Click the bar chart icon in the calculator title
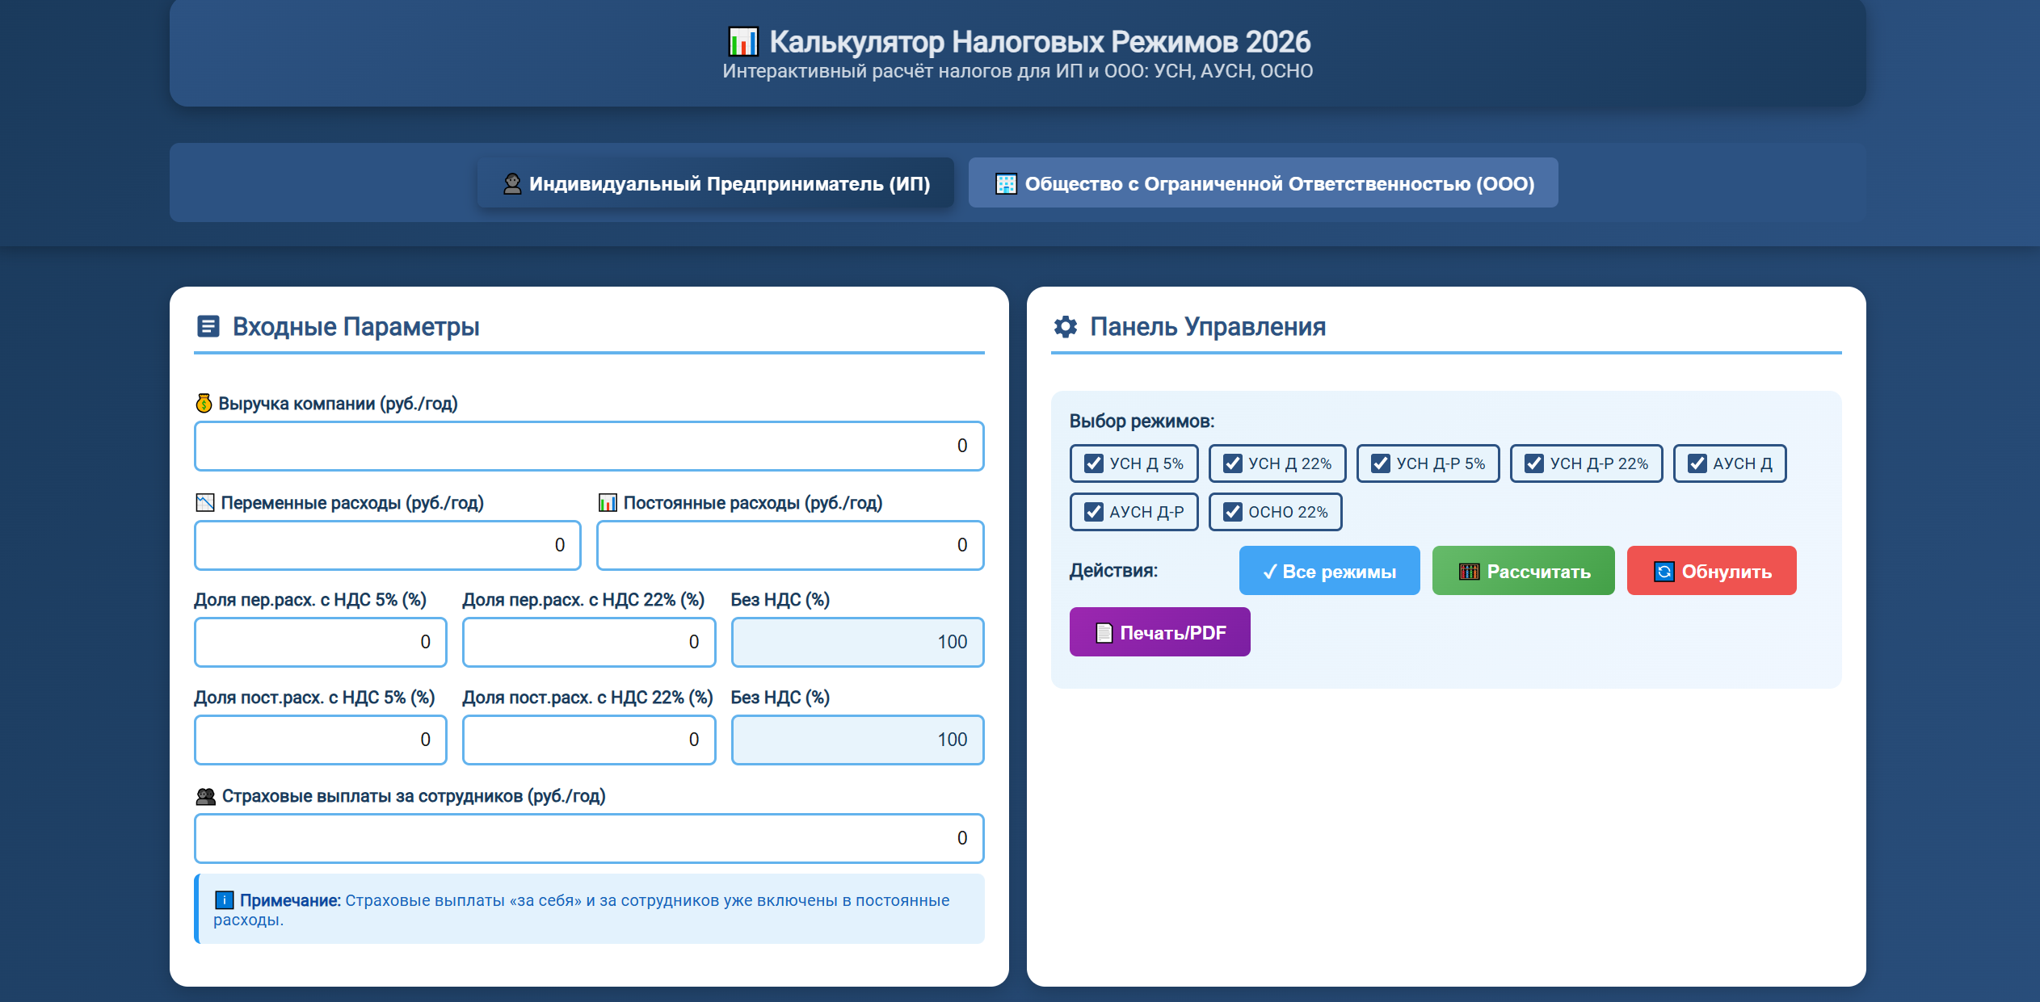This screenshot has width=2040, height=1002. click(x=743, y=41)
